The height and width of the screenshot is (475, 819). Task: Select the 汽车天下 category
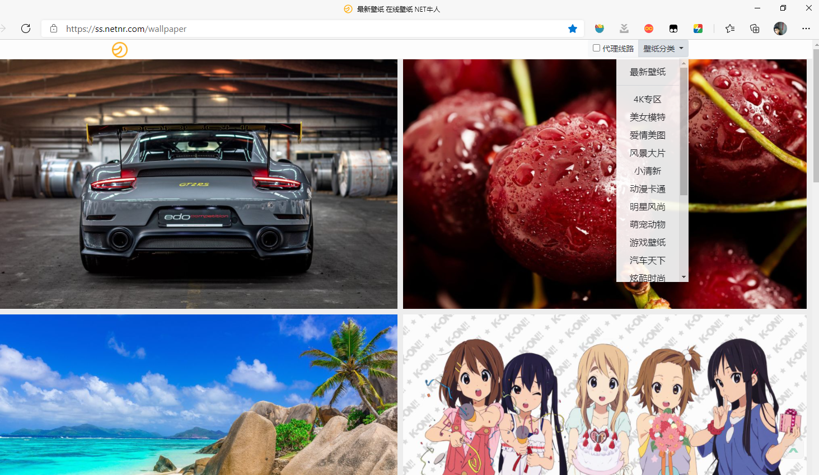(648, 261)
